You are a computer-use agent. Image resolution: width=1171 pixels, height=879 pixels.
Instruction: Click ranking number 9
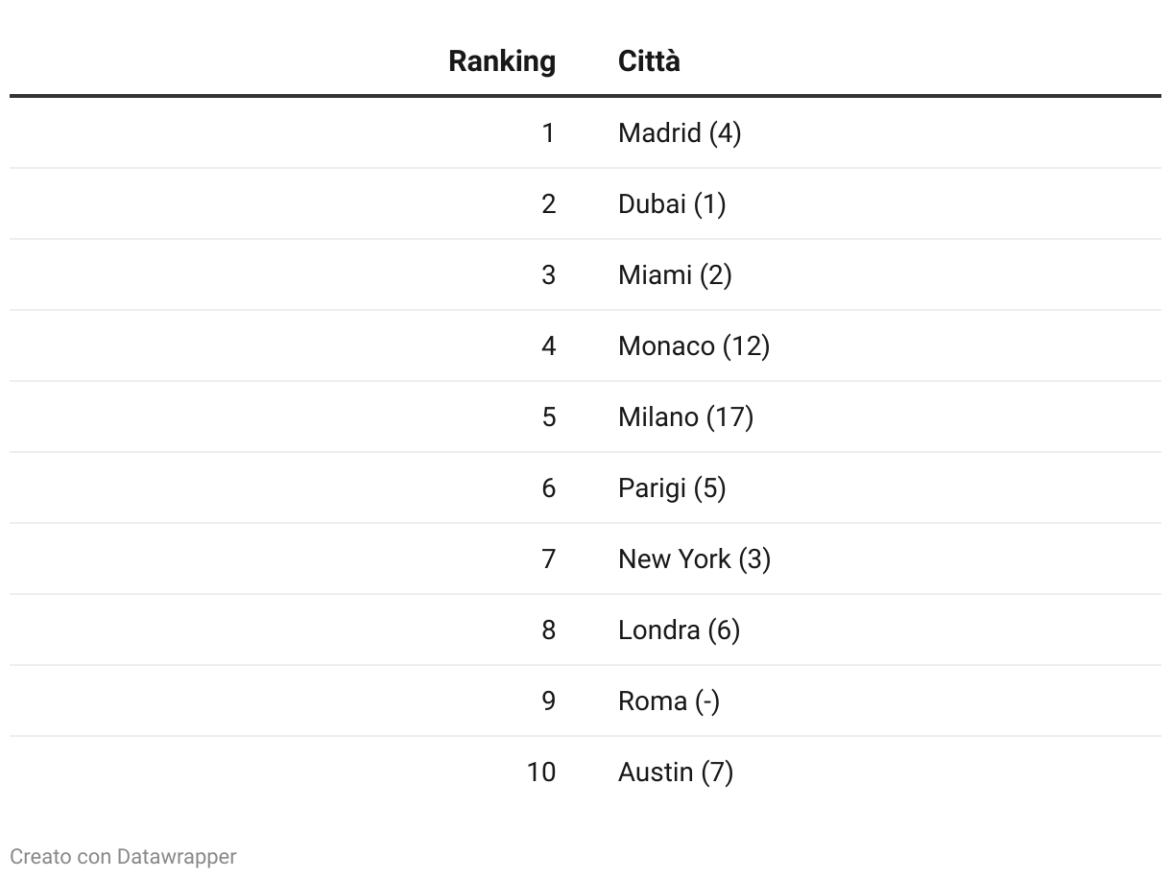pyautogui.click(x=548, y=701)
